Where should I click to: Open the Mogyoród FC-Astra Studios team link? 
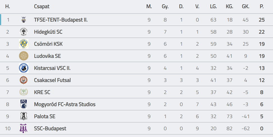pos(65,104)
